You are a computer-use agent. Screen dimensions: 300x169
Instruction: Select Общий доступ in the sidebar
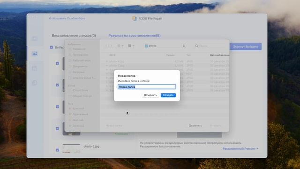(82, 96)
